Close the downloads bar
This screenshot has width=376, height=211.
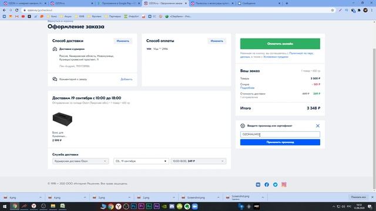pyautogui.click(x=372, y=197)
